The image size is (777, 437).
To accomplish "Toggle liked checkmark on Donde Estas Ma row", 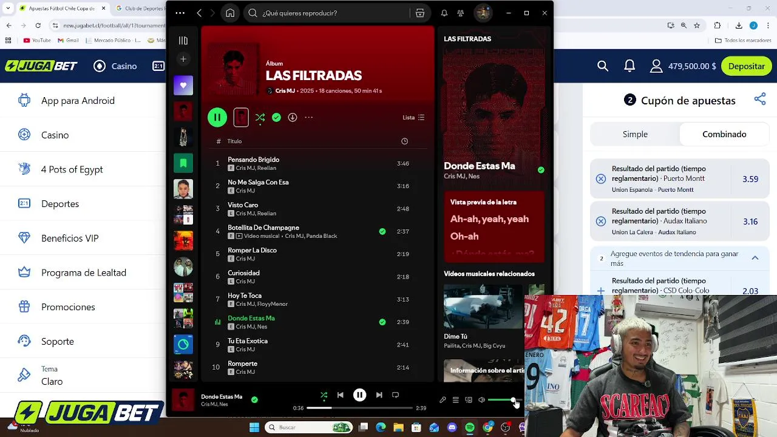I will pyautogui.click(x=382, y=322).
